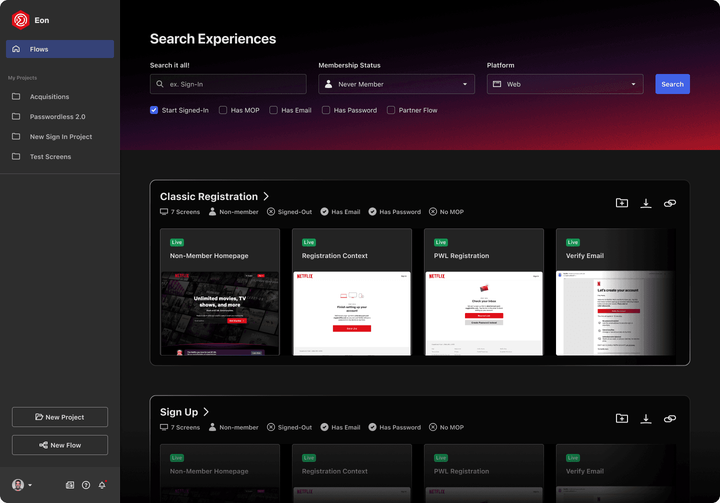Click the blue Search button

[x=672, y=84]
